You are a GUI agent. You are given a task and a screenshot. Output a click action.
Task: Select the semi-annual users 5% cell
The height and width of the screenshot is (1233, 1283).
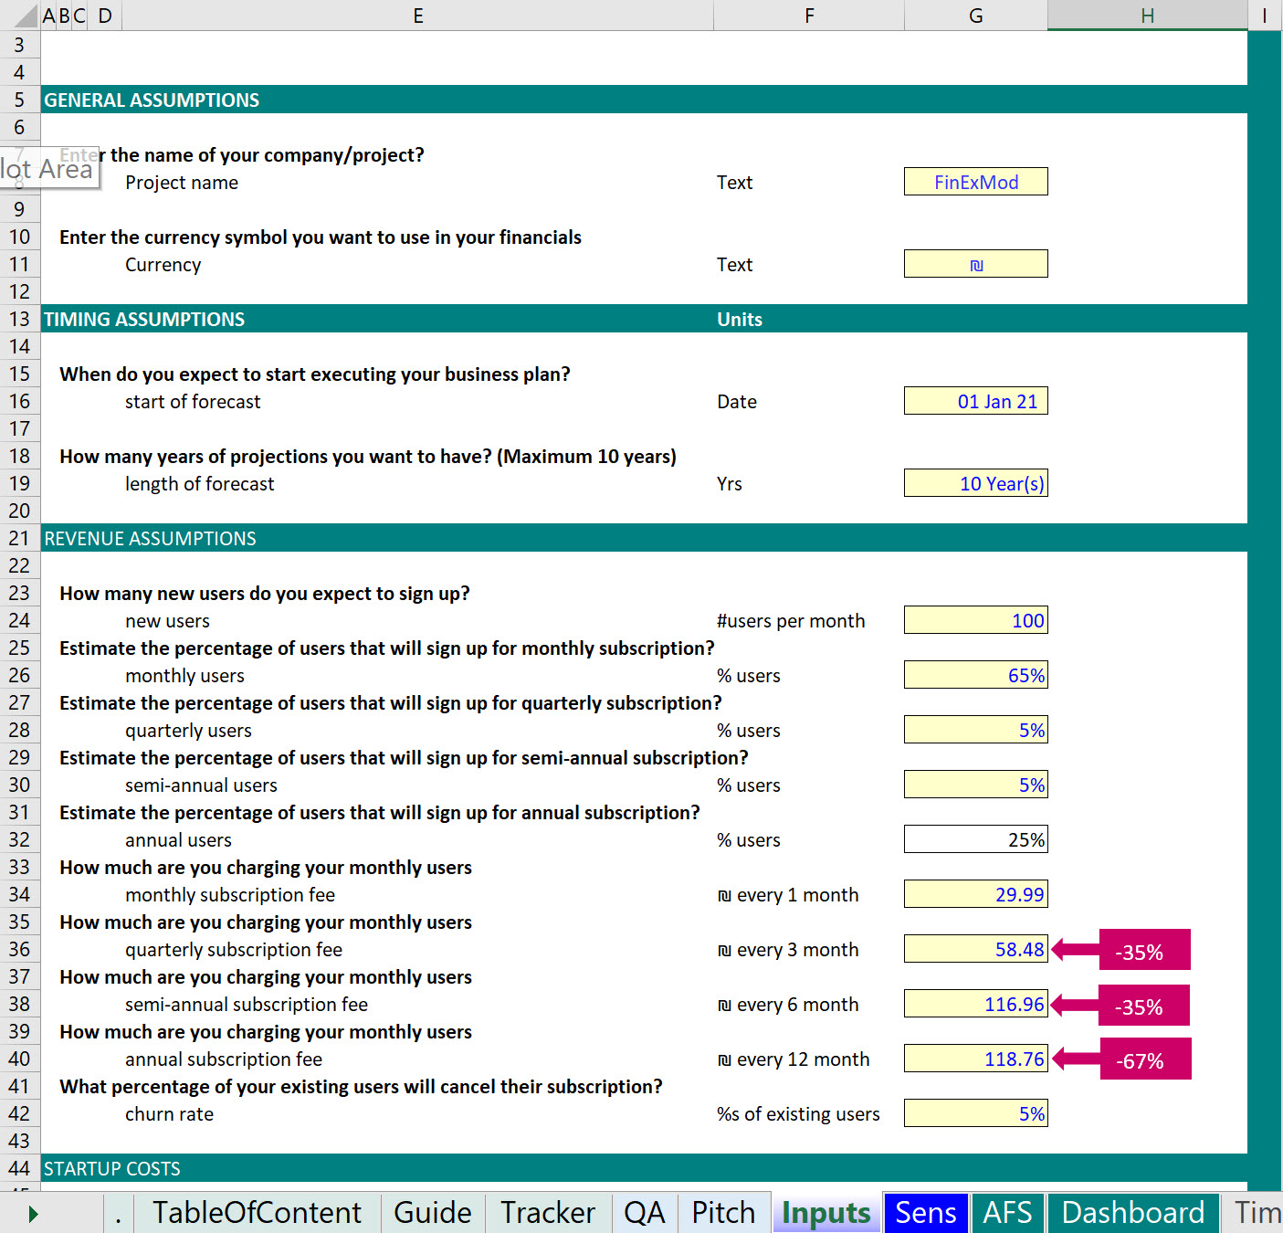pos(976,785)
